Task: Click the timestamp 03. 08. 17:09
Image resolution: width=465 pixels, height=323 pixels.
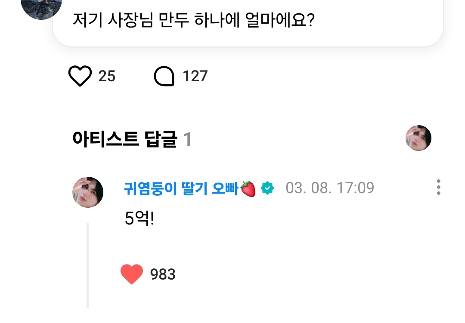Action: tap(330, 188)
